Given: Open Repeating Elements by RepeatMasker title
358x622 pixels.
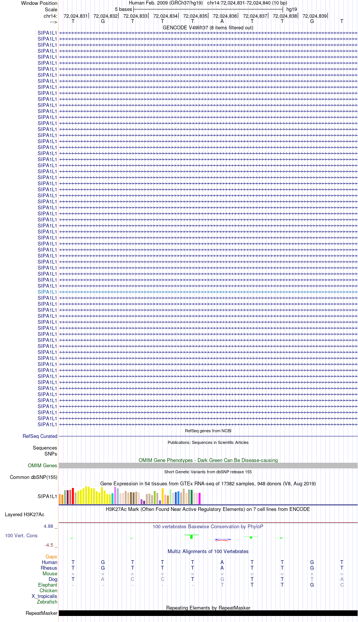Looking at the screenshot, I should point(208,608).
